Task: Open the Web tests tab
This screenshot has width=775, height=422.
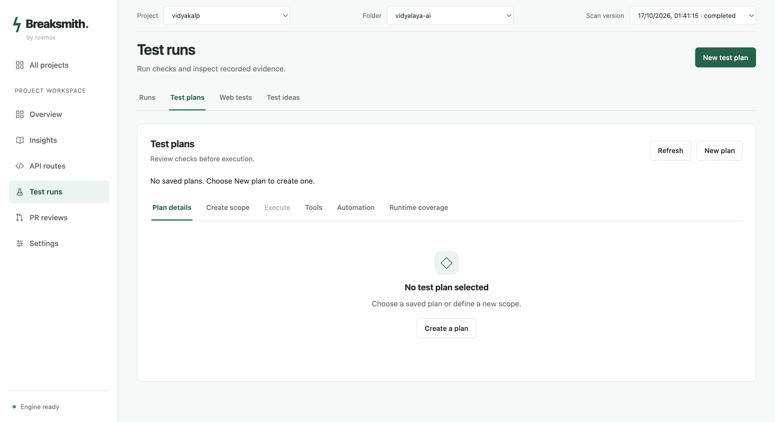Action: [x=236, y=98]
